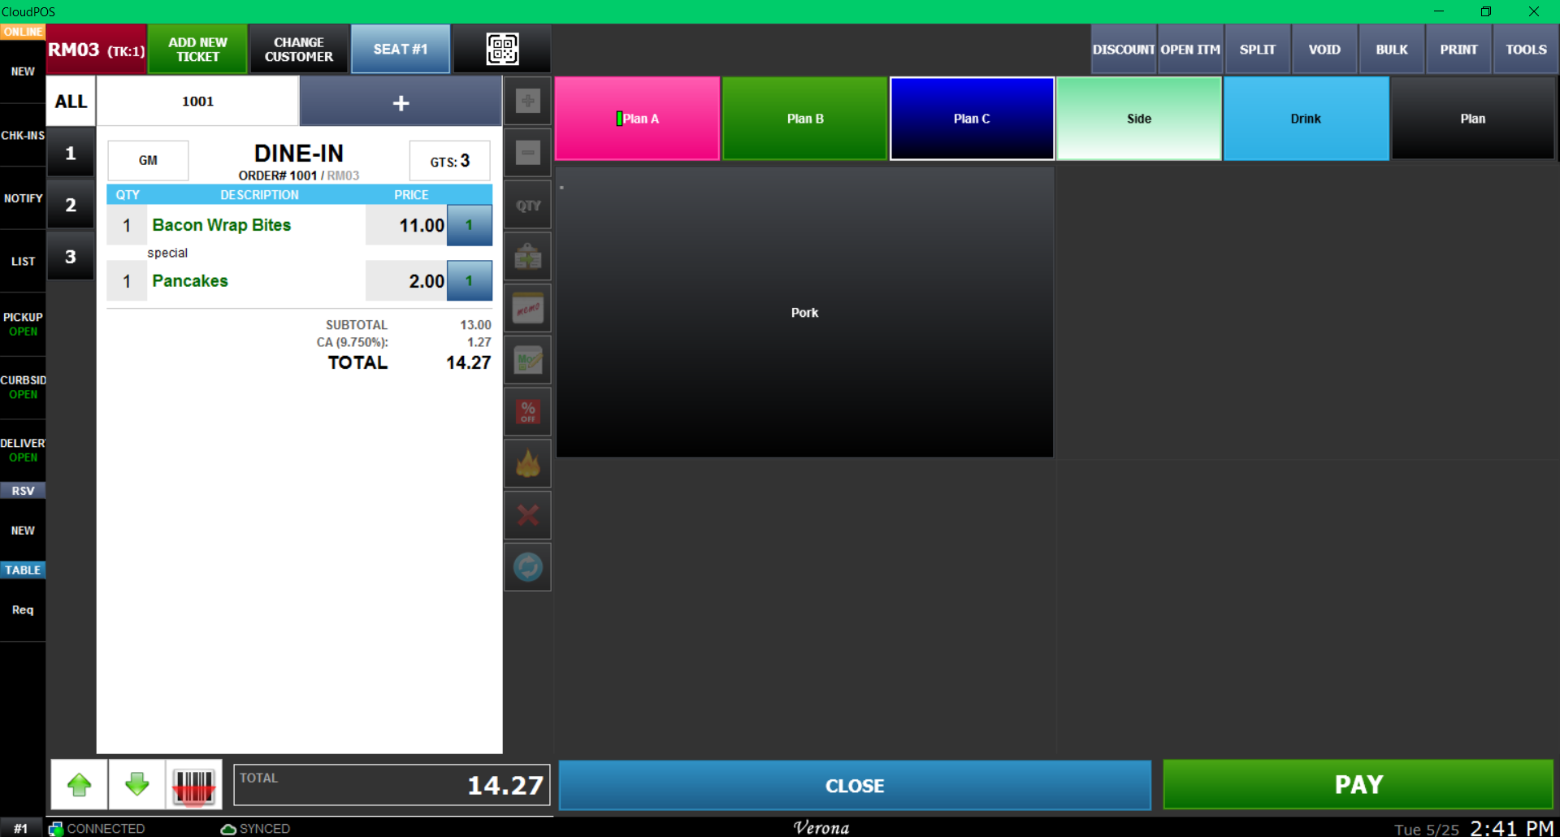The image size is (1560, 837).
Task: Select seat number 2
Action: 71,205
